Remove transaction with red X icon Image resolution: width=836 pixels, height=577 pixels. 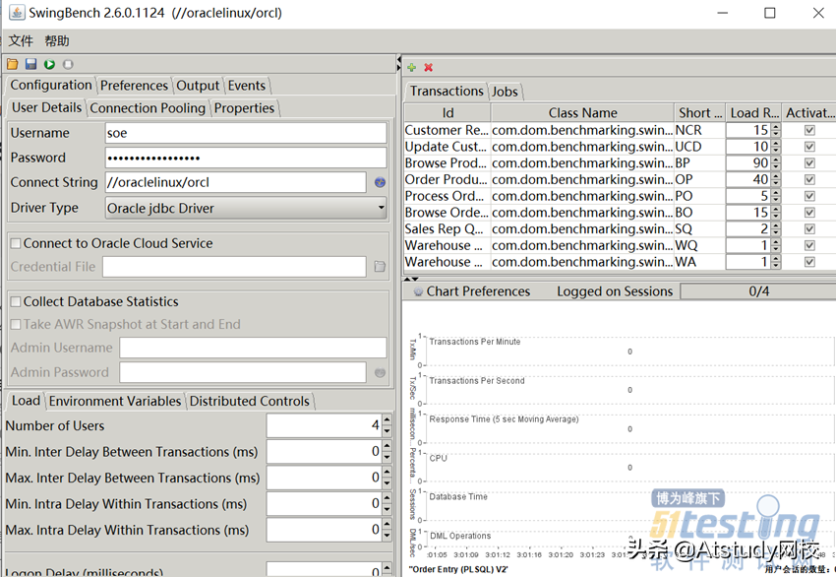(428, 68)
